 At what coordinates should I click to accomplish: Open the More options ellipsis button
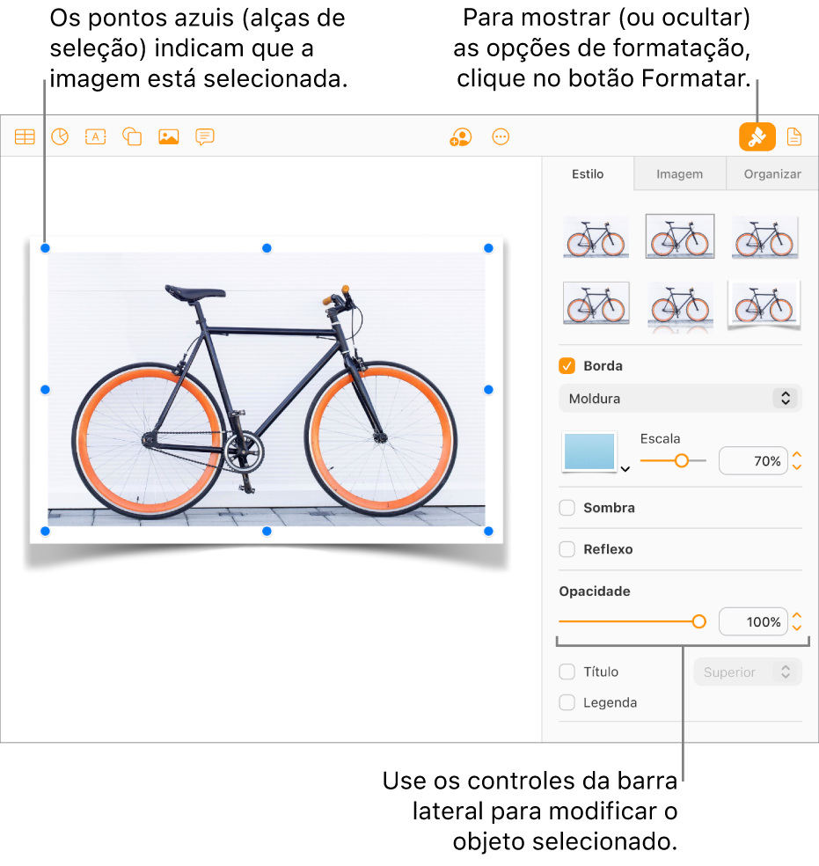tap(501, 137)
